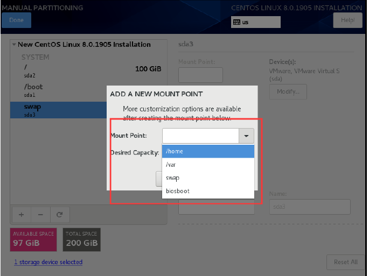369x276 pixels.
Task: Open the Mount Point dropdown arrow
Action: [x=246, y=136]
